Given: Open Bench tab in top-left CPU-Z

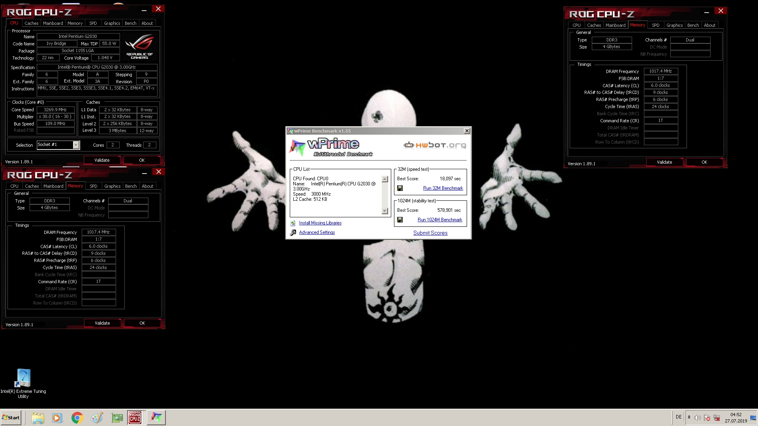Looking at the screenshot, I should pyautogui.click(x=130, y=23).
